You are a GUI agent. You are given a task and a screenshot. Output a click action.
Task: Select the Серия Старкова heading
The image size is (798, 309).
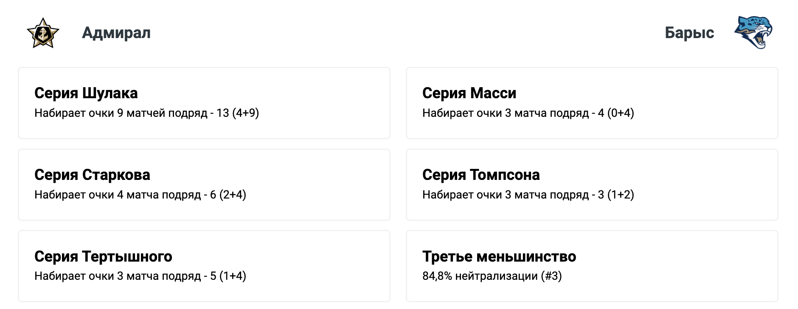coord(92,175)
